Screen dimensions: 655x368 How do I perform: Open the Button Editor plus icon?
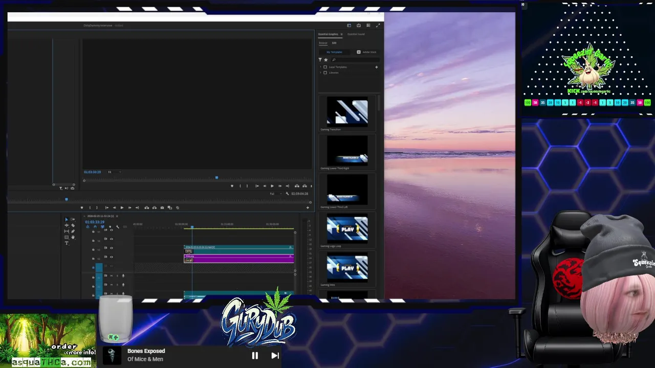(308, 208)
